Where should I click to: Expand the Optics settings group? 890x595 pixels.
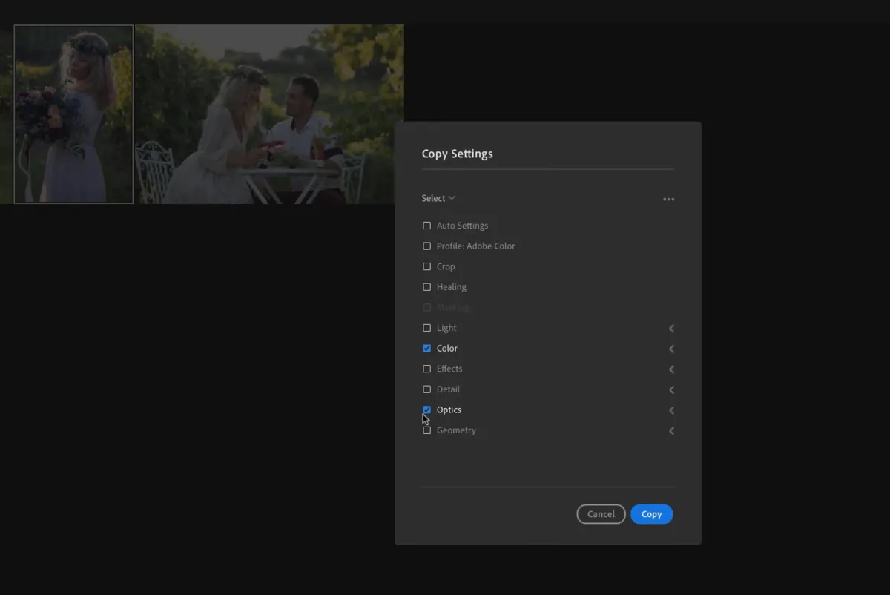pyautogui.click(x=671, y=410)
